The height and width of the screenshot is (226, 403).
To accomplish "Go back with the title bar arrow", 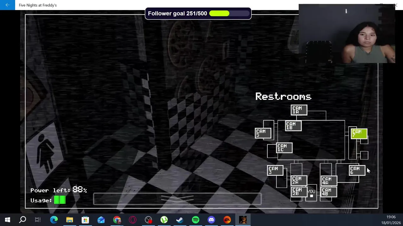I will coord(7,5).
